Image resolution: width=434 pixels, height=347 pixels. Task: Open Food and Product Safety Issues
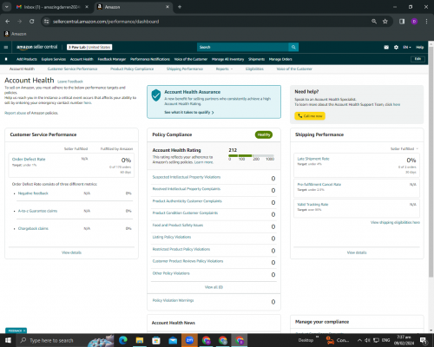[178, 225]
